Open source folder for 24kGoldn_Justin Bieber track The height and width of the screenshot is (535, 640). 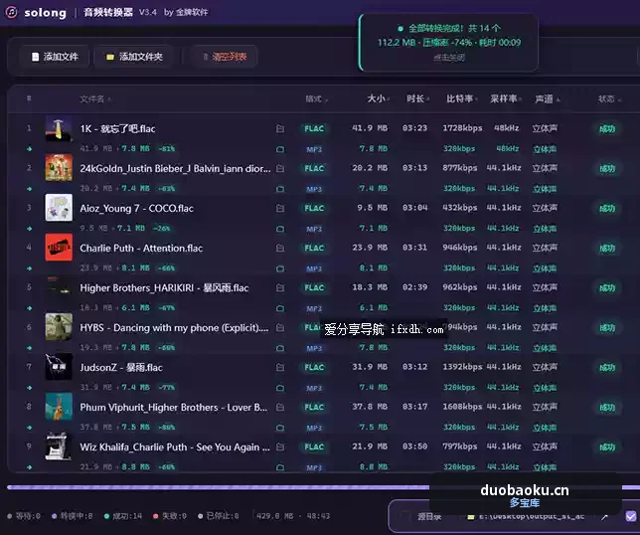pos(280,168)
